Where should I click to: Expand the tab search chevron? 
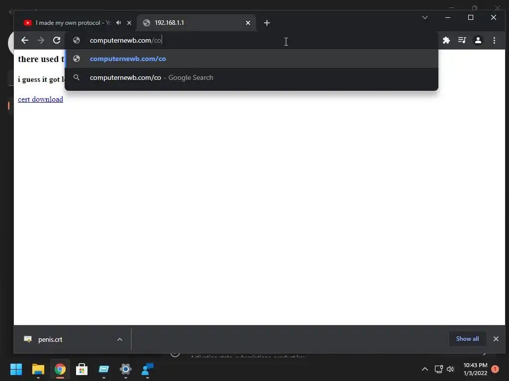pyautogui.click(x=425, y=17)
